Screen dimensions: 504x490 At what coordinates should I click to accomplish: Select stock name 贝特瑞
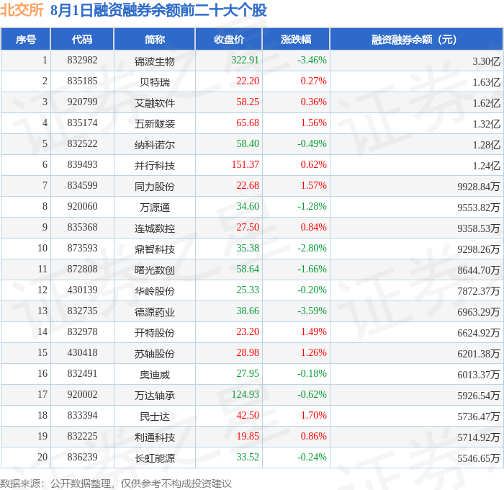[155, 82]
